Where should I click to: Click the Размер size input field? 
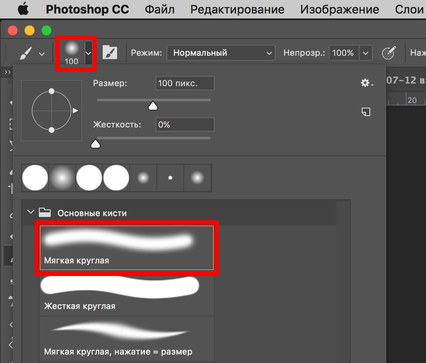click(x=185, y=83)
